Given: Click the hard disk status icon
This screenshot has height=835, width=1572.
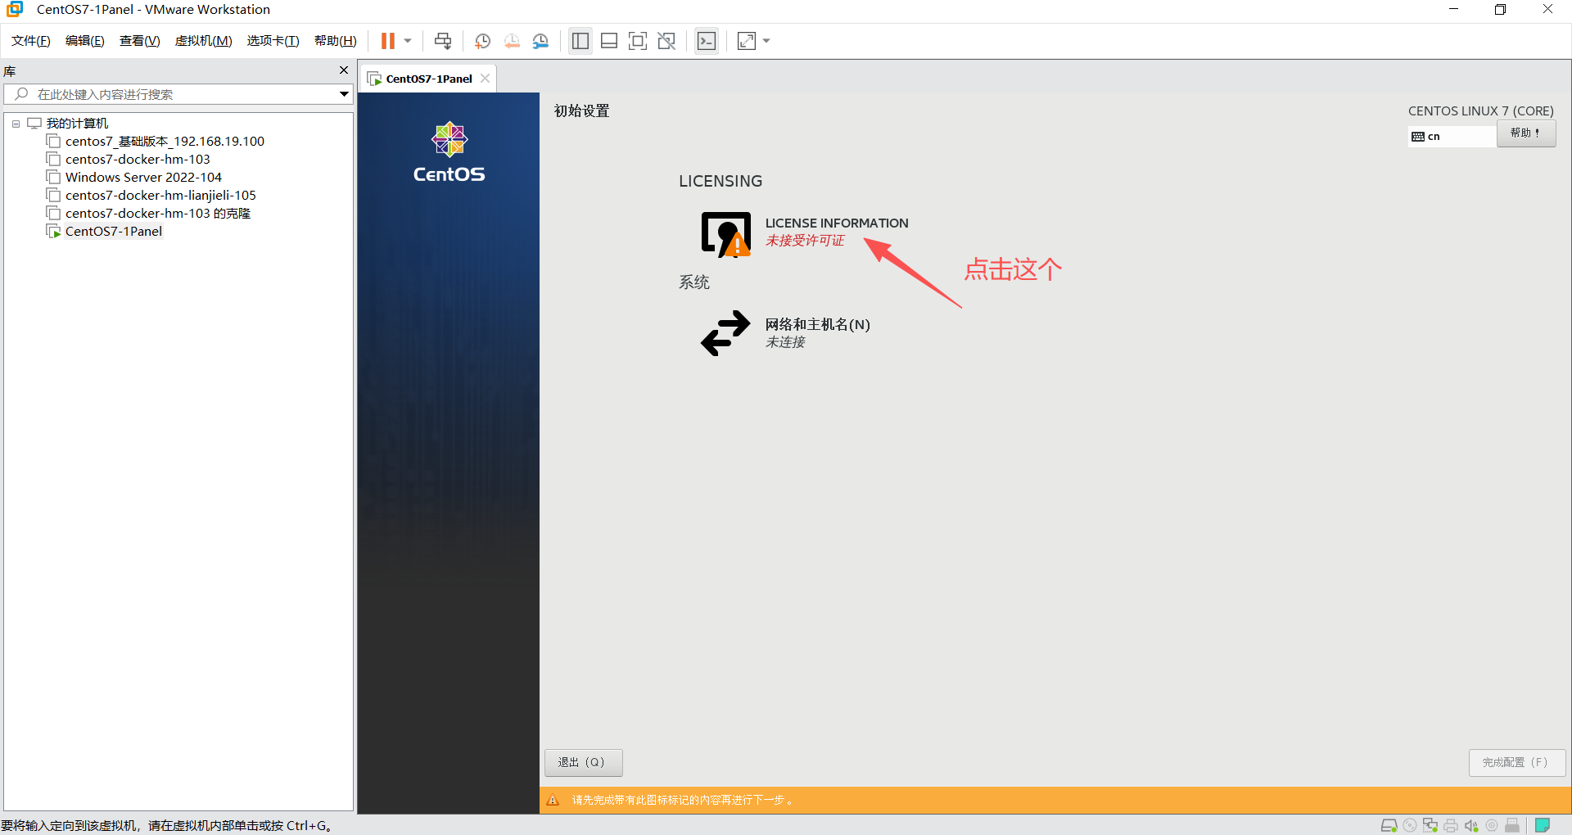Looking at the screenshot, I should pos(1389,825).
